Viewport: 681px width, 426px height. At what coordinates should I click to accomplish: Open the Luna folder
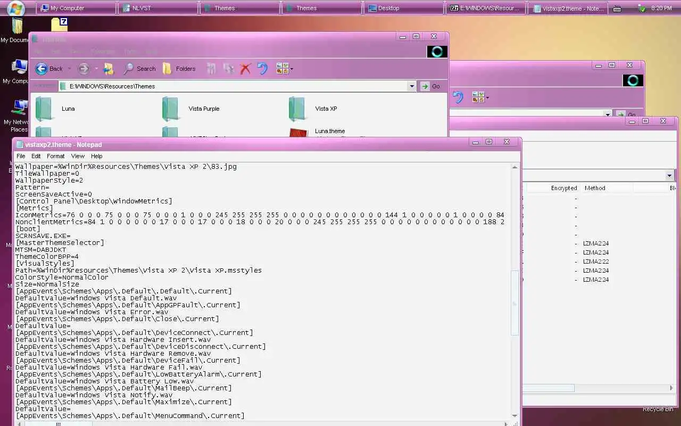55,109
